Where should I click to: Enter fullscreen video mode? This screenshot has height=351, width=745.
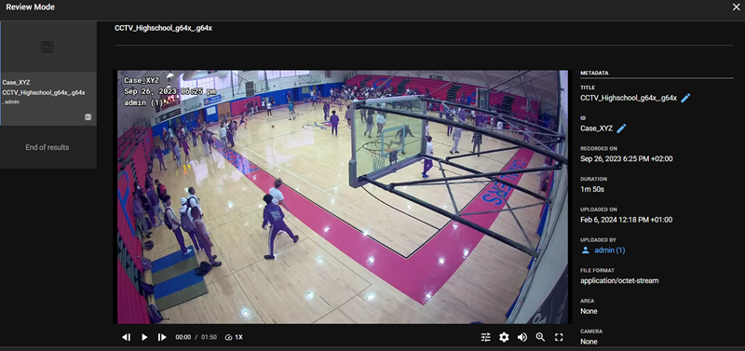[x=559, y=337]
